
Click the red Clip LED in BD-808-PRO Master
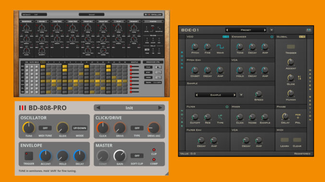pyautogui.click(x=154, y=150)
